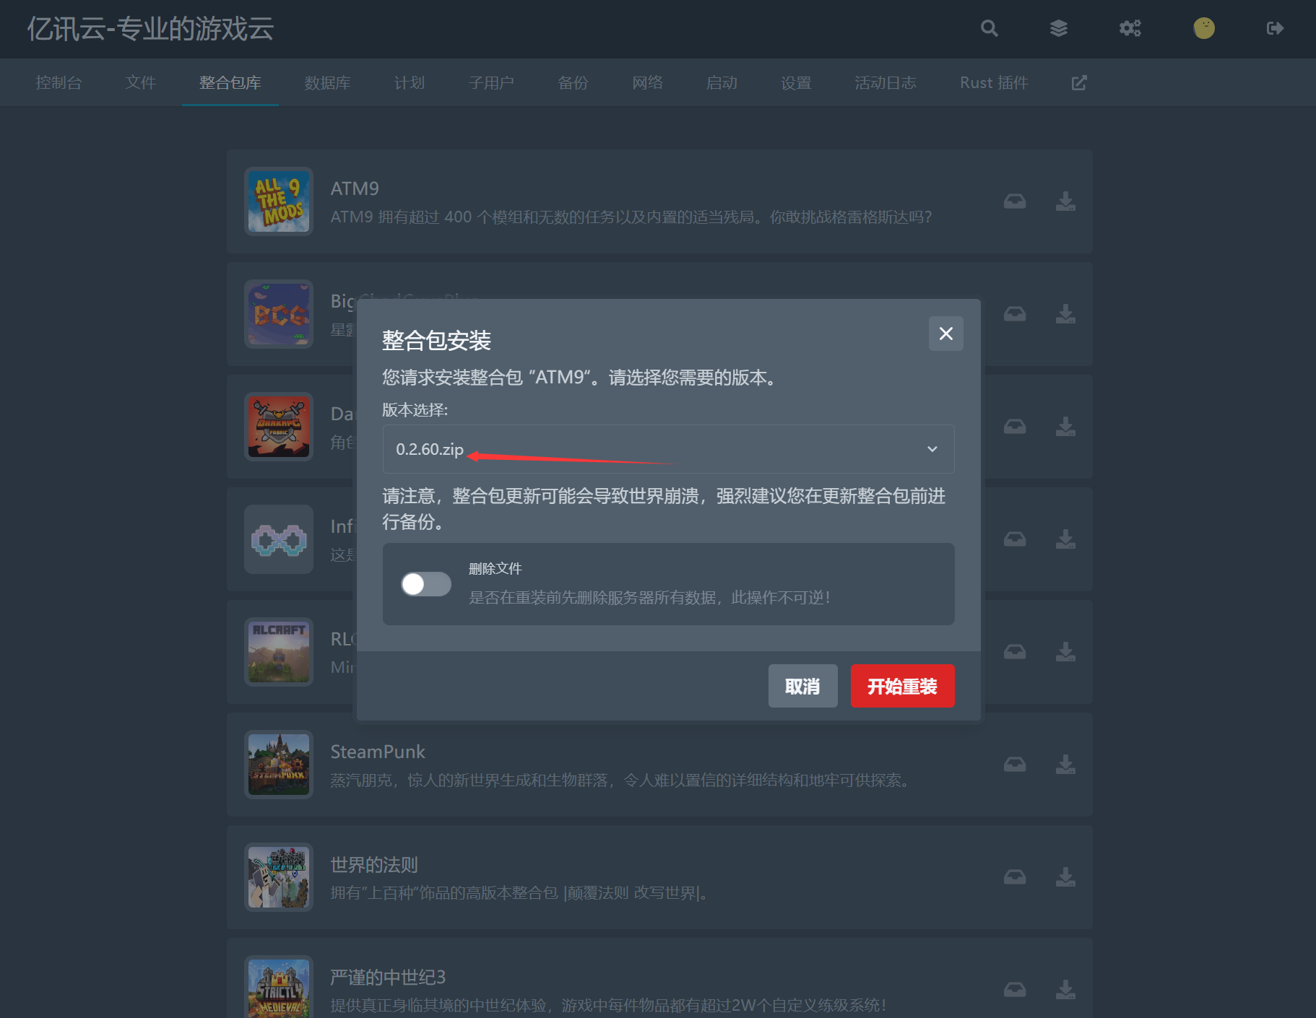The width and height of the screenshot is (1316, 1018).
Task: Click RLCraft row download icon
Action: click(x=1065, y=652)
